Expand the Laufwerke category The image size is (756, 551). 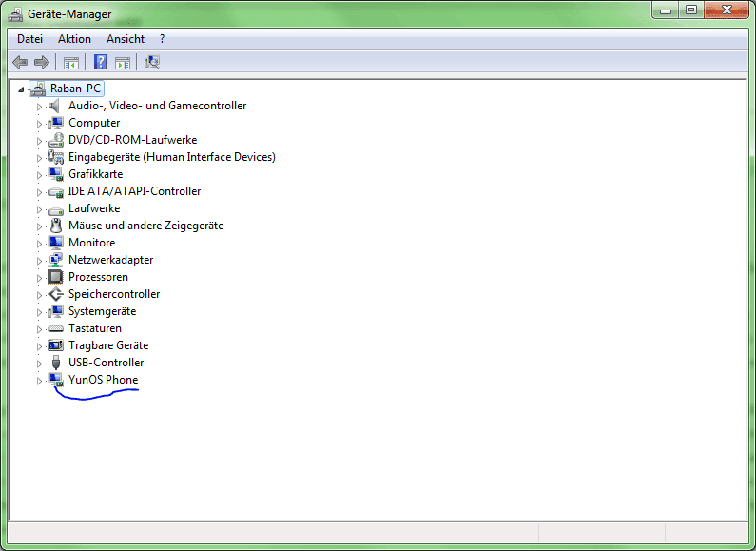point(40,209)
